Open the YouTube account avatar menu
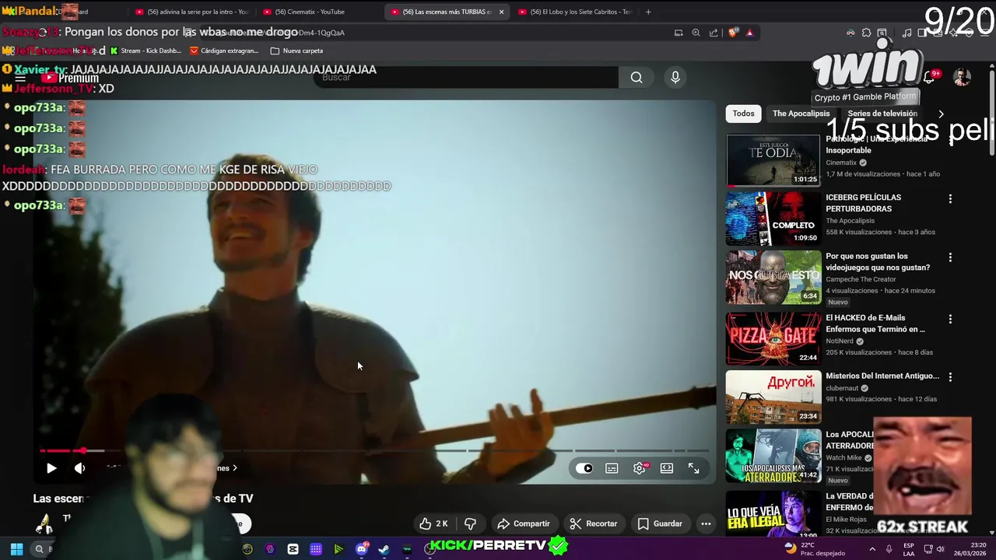The image size is (996, 560). pyautogui.click(x=963, y=77)
